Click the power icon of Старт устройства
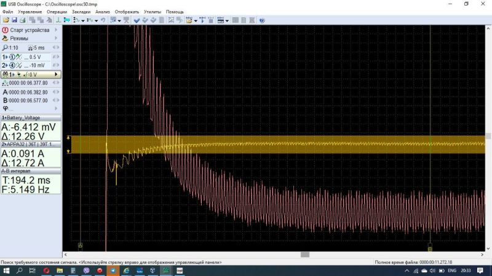The image size is (492, 276). (x=6, y=29)
